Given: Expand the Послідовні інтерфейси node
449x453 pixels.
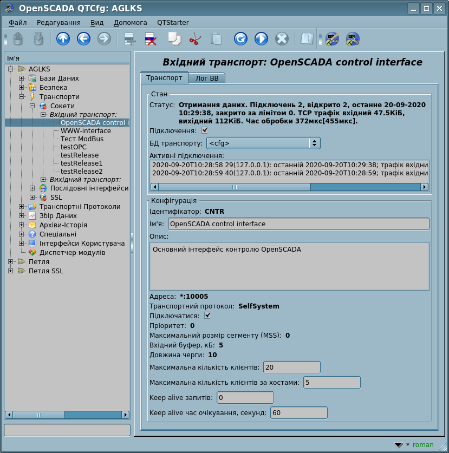Looking at the screenshot, I should point(32,188).
